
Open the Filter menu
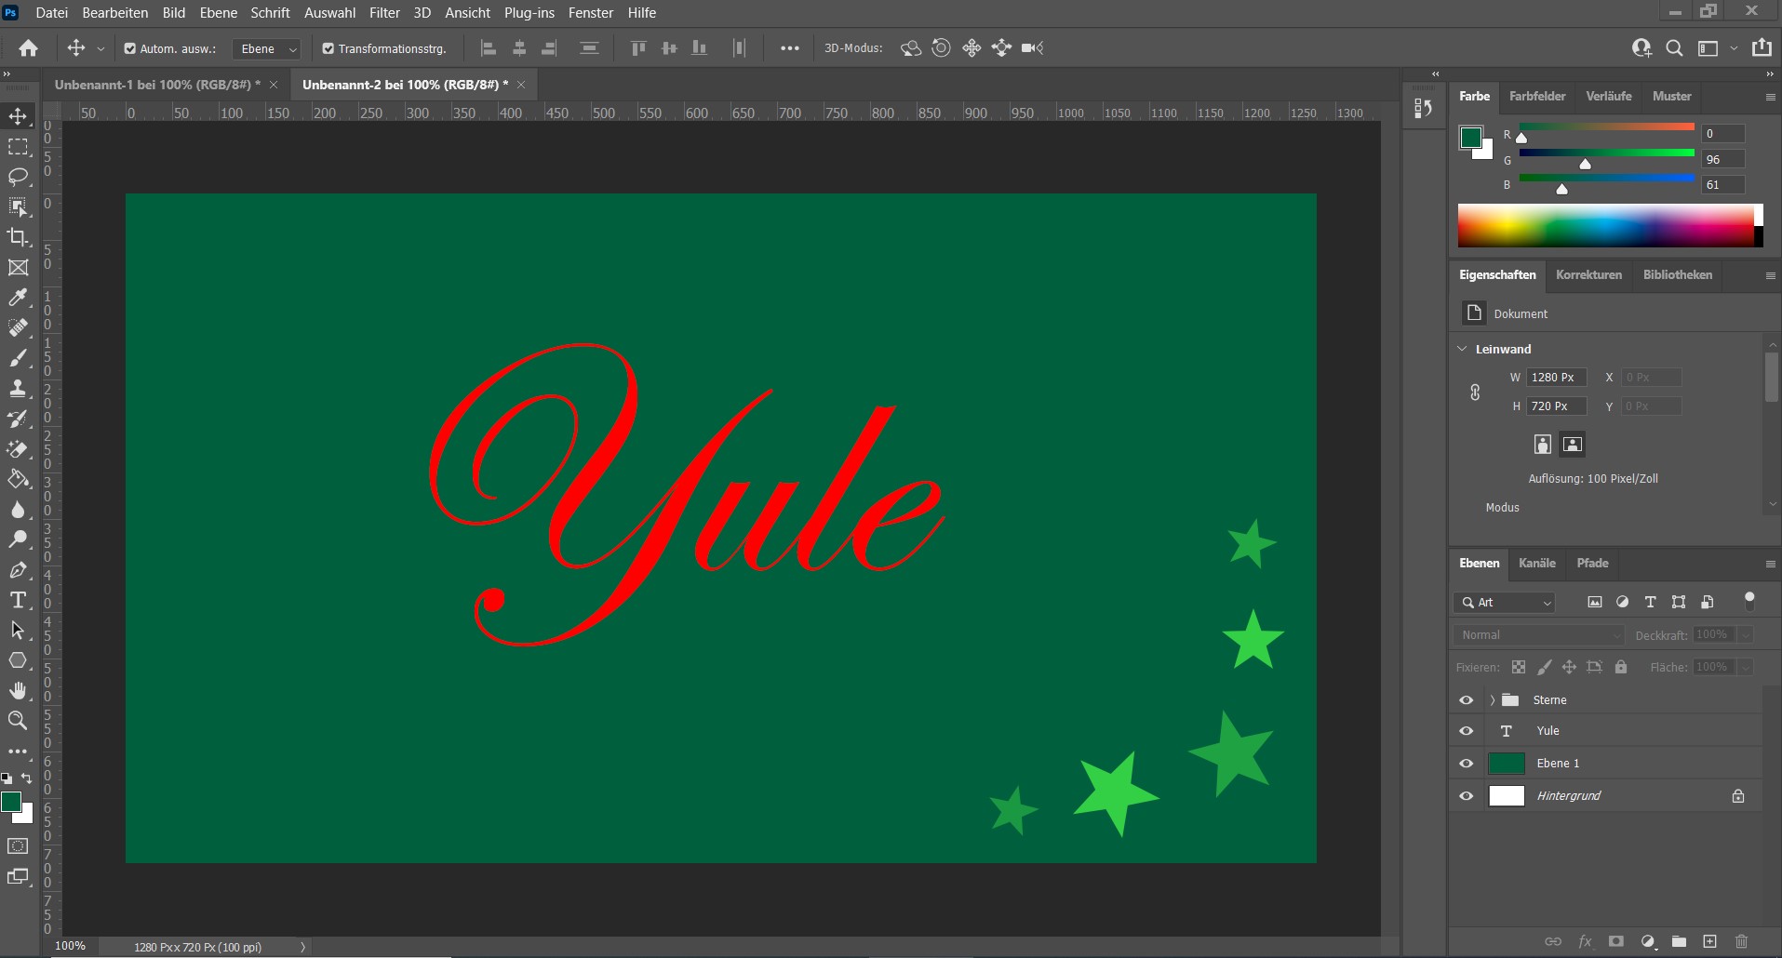[x=384, y=12]
